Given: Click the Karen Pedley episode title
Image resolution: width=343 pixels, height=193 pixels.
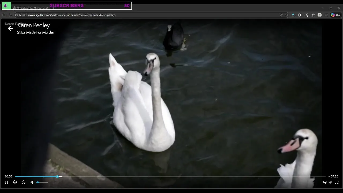Looking at the screenshot, I should tap(33, 25).
